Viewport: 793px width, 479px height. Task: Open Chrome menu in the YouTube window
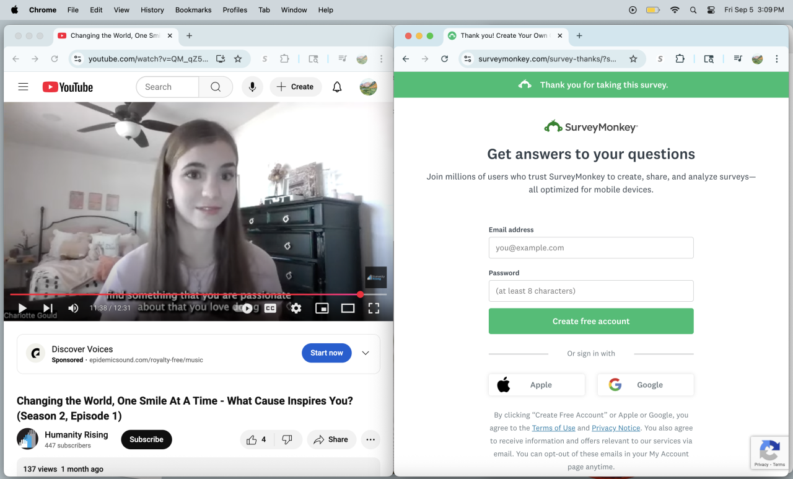(x=382, y=59)
